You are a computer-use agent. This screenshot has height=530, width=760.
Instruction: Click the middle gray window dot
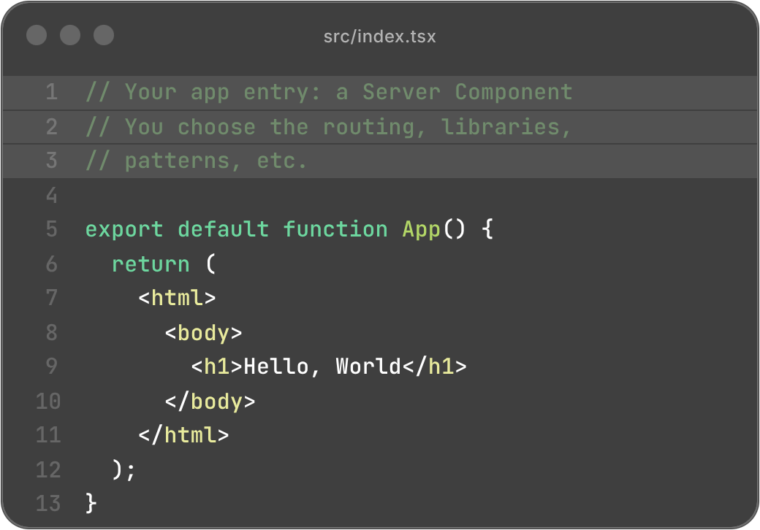click(x=70, y=35)
